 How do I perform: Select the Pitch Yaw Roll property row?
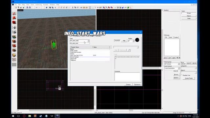click(x=90, y=55)
